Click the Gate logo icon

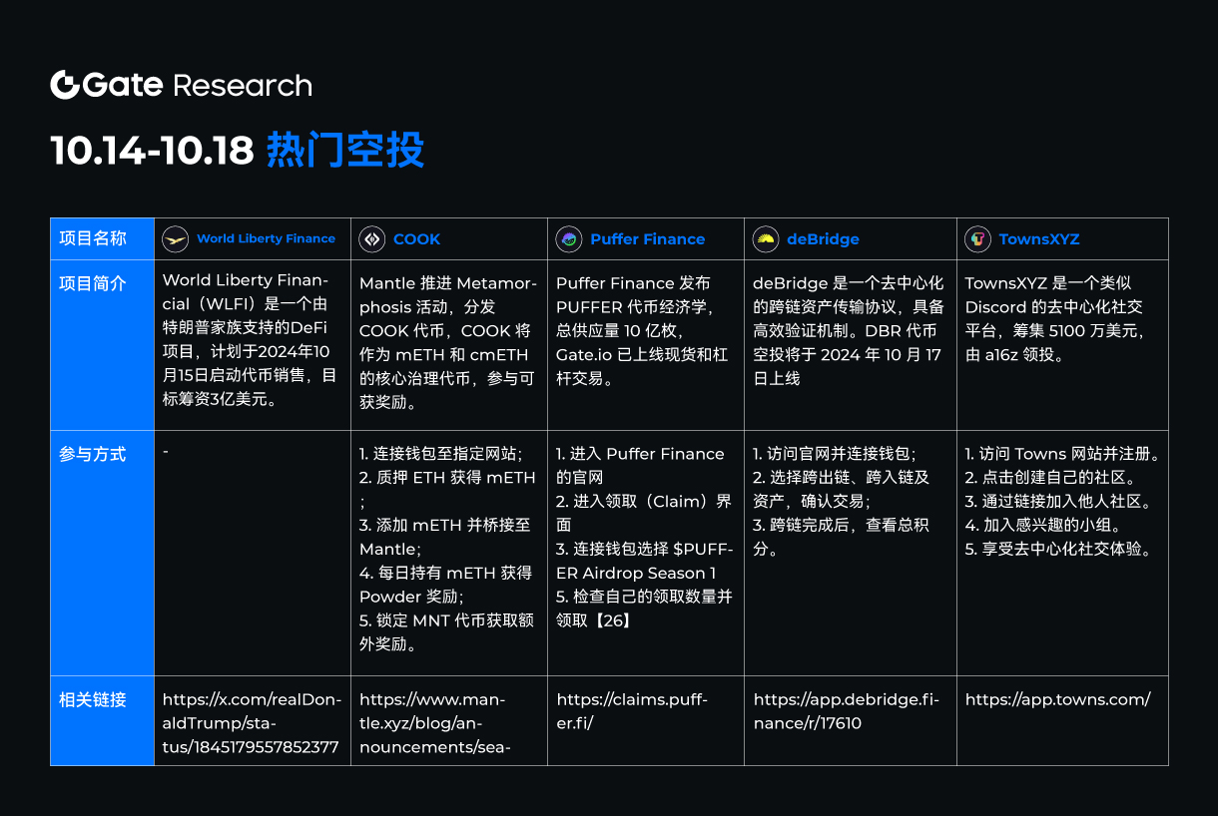coord(65,86)
